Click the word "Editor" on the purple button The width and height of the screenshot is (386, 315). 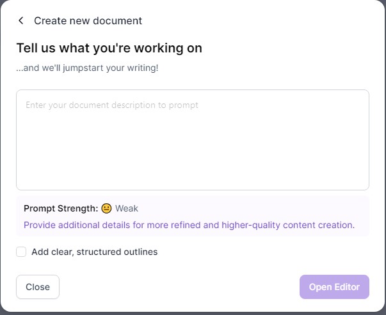click(x=348, y=287)
